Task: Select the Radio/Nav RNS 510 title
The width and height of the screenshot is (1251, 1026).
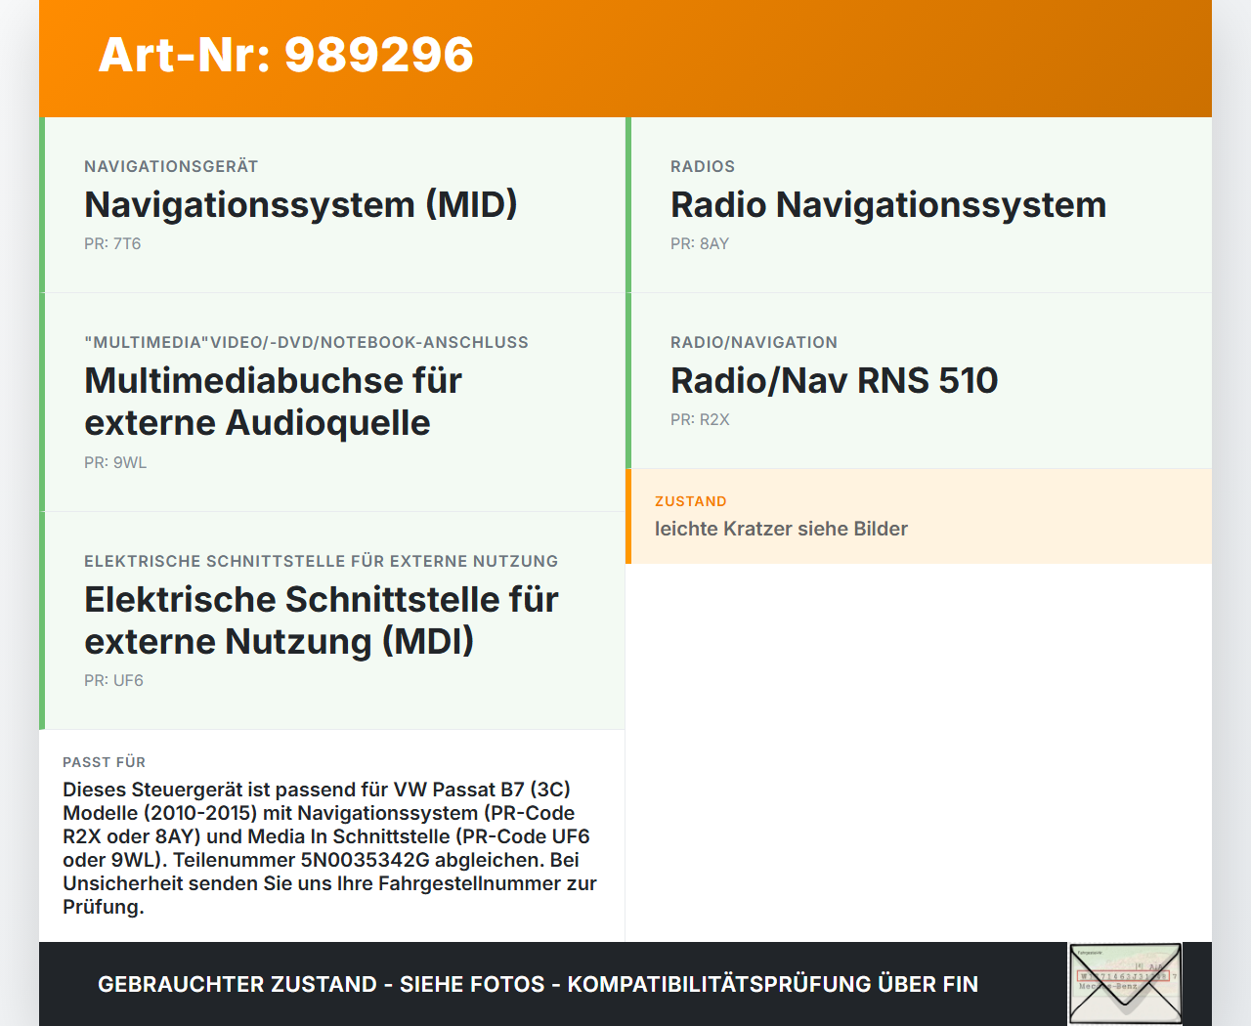Action: (834, 380)
